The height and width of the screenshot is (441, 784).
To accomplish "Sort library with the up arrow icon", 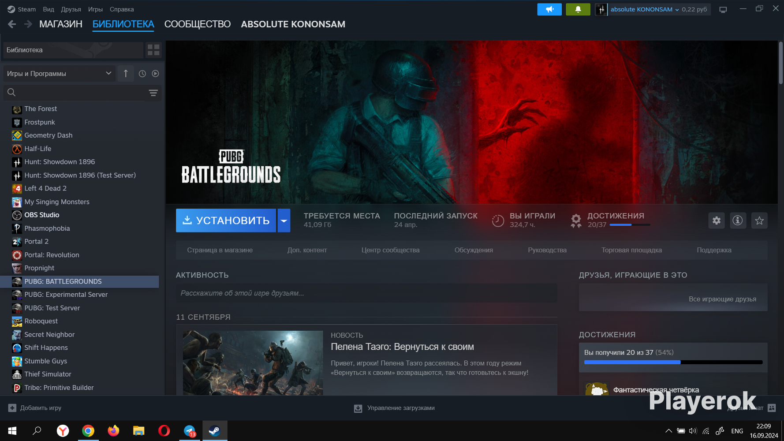I will [x=126, y=74].
